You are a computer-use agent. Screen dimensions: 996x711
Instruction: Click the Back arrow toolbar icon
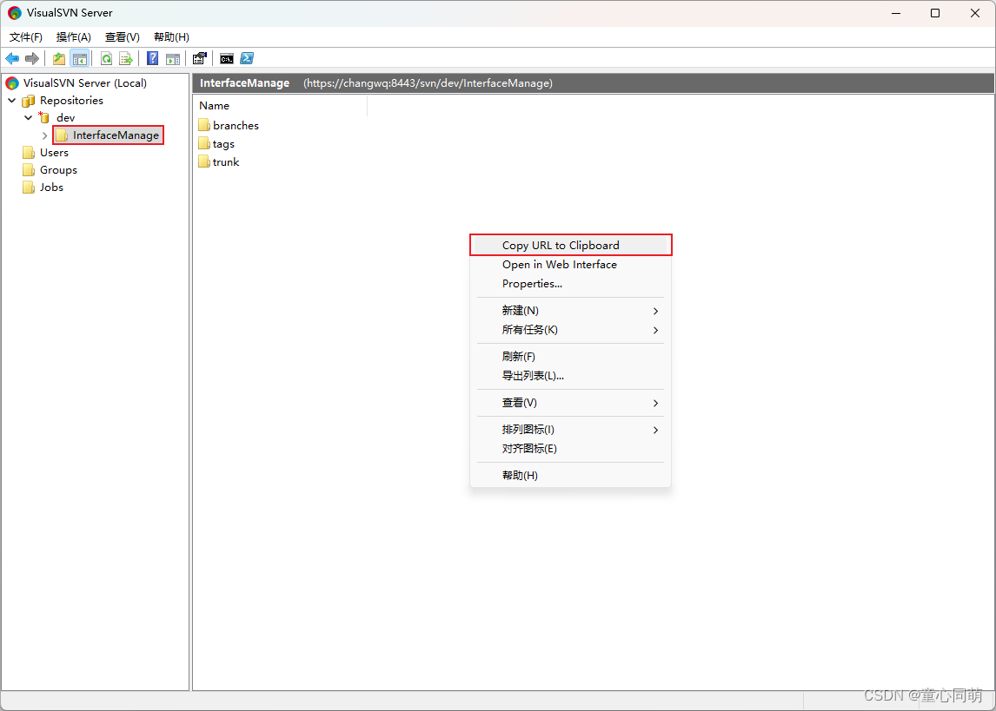click(12, 58)
